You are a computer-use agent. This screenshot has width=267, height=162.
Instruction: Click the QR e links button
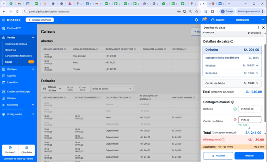[27, 150]
